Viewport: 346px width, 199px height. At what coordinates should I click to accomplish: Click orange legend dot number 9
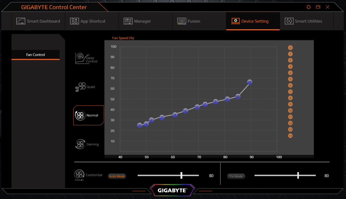pyautogui.click(x=290, y=104)
